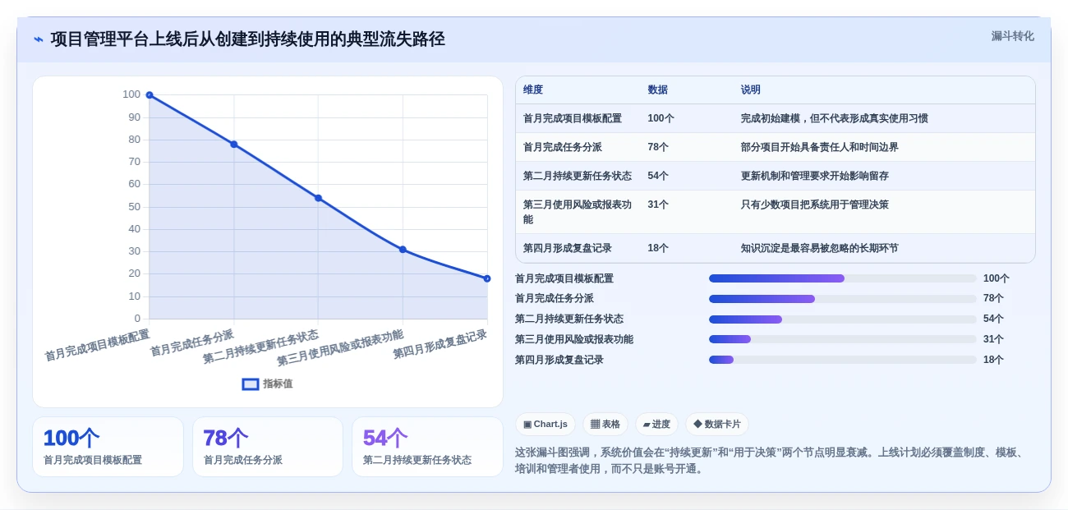The height and width of the screenshot is (510, 1068).
Task: Click progress bar for 第二月持续更新任务状态
Action: pyautogui.click(x=843, y=319)
